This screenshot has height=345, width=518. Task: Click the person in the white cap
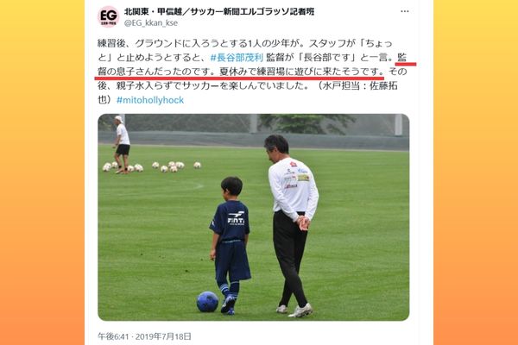click(x=123, y=144)
